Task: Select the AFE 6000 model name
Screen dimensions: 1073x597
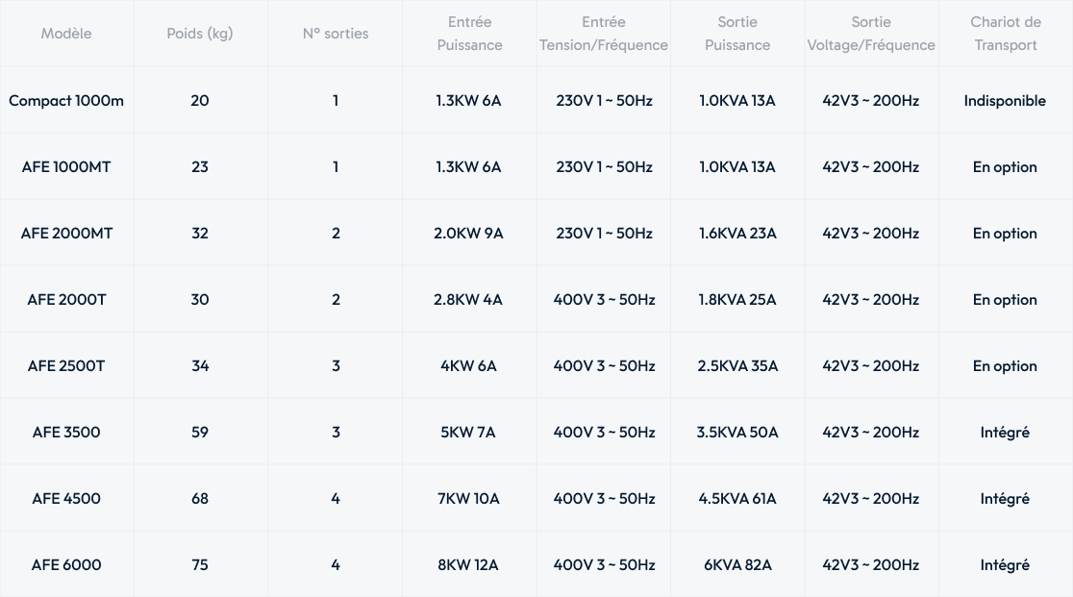Action: click(x=66, y=565)
